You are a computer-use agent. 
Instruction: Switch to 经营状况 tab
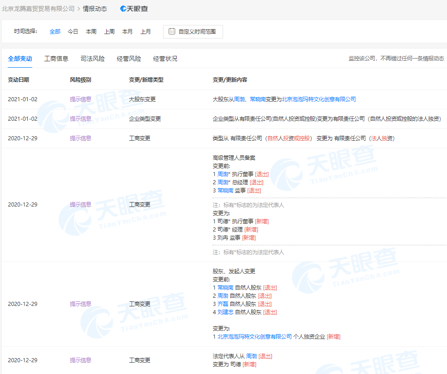(165, 59)
